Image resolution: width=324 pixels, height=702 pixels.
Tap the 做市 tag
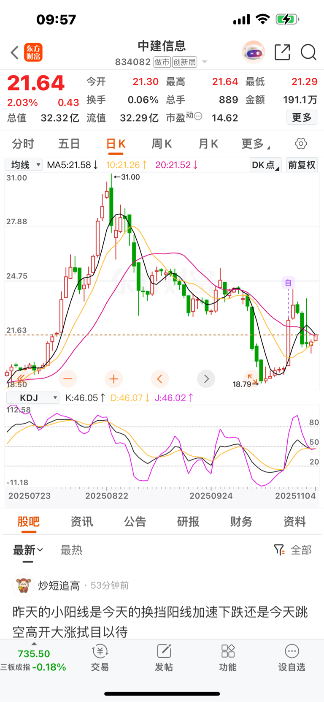click(162, 62)
